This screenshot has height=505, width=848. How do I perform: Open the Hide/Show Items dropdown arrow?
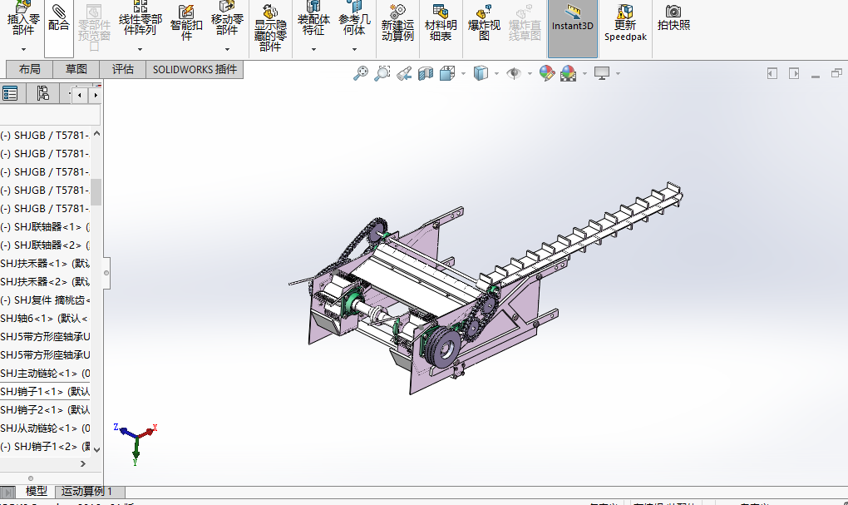530,73
